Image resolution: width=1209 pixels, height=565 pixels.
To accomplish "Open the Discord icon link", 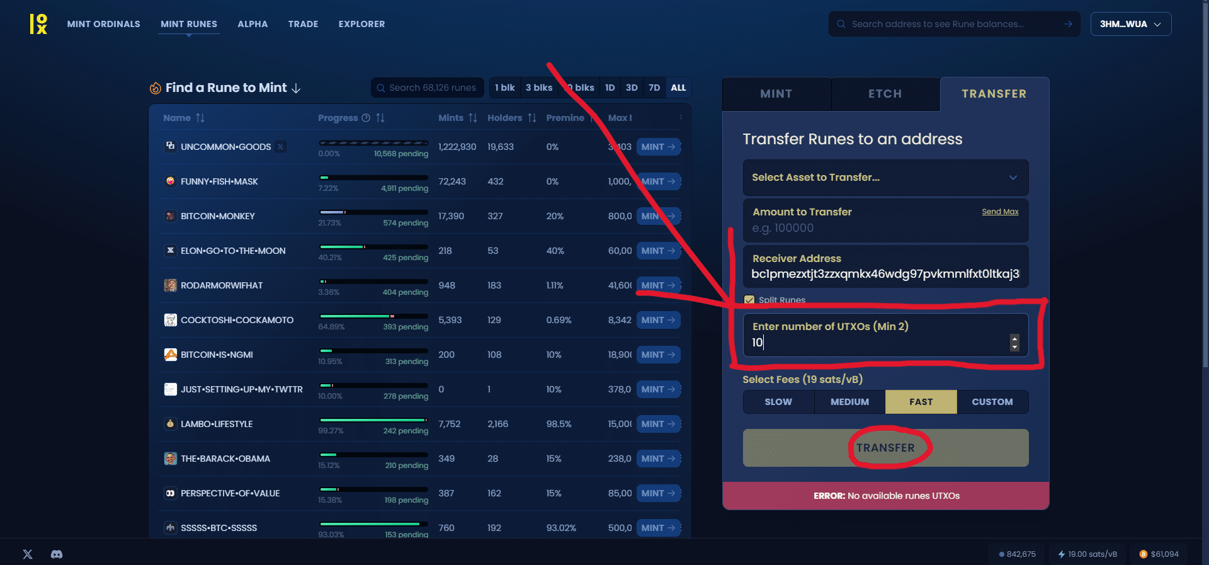I will pos(57,554).
